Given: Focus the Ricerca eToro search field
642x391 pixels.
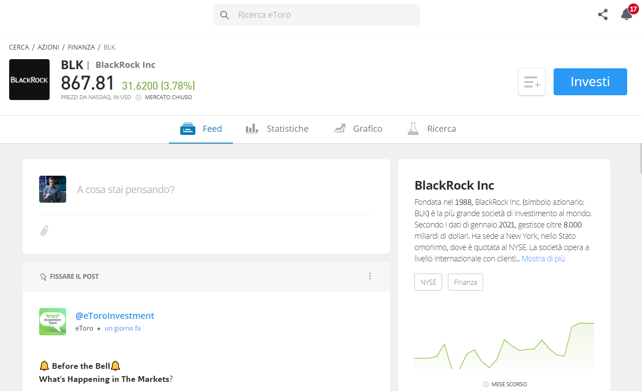Looking at the screenshot, I should coord(316,15).
